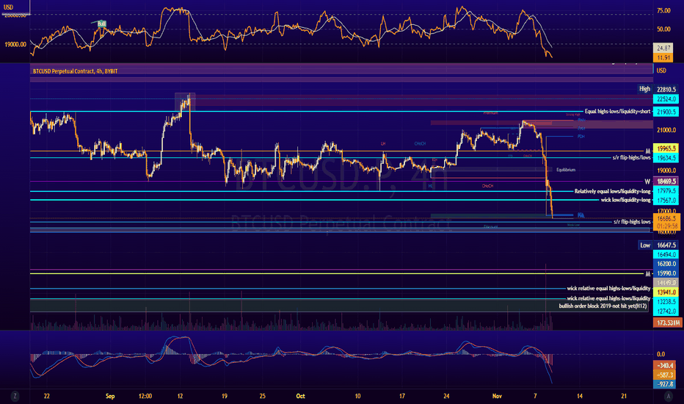Toggle the A auto-scale button
684x404 pixels.
668,396
